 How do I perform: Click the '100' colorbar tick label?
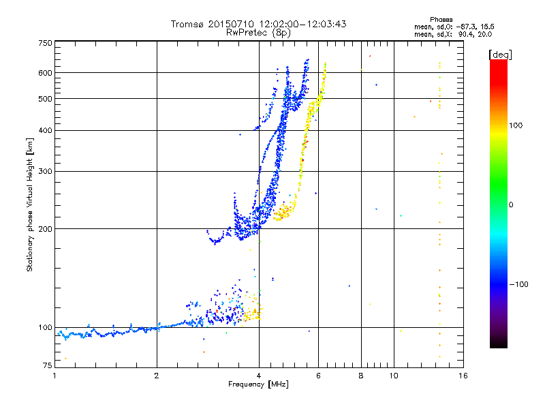[x=516, y=125]
